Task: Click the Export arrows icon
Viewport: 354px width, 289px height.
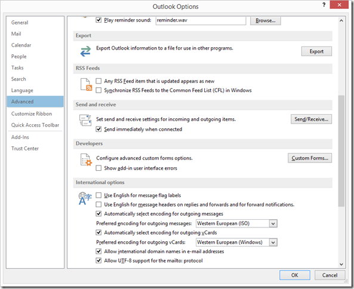Action: click(x=85, y=51)
